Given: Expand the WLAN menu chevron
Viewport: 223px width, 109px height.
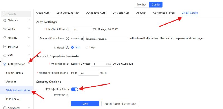Looking at the screenshot, I should tap(29, 29).
